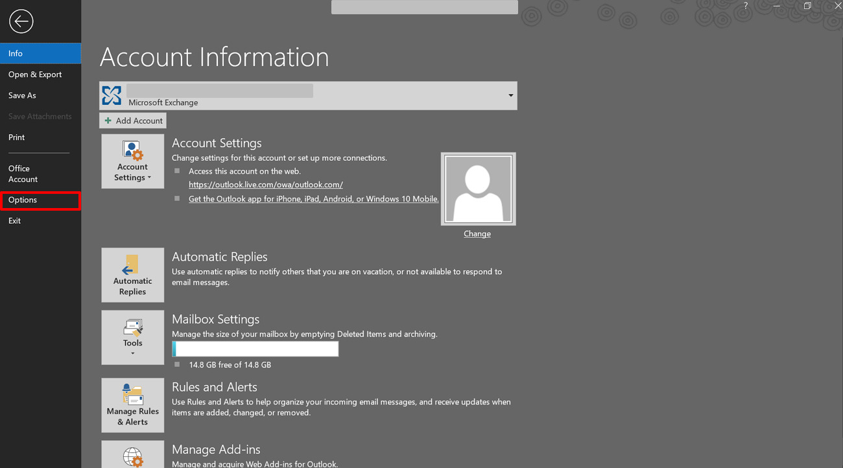The height and width of the screenshot is (468, 843).
Task: Minimize the Outlook window
Action: (x=777, y=6)
